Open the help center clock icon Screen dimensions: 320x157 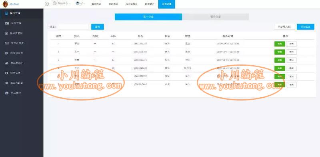click(54, 4)
